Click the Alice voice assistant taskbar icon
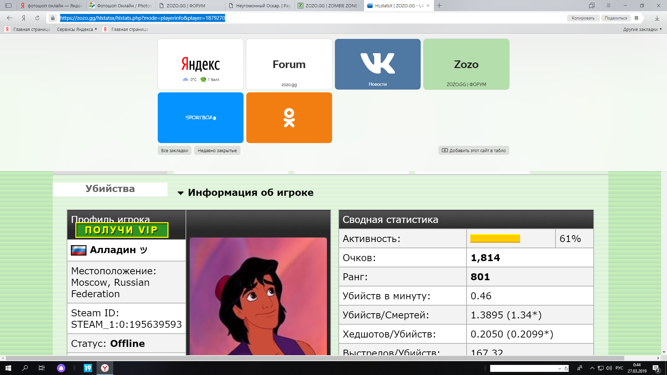The width and height of the screenshot is (667, 375). point(61,368)
